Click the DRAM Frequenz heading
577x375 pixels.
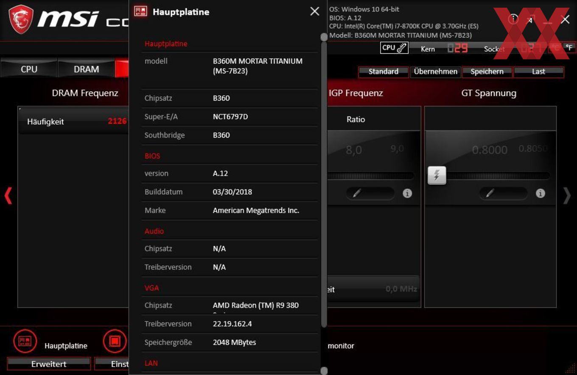click(85, 93)
